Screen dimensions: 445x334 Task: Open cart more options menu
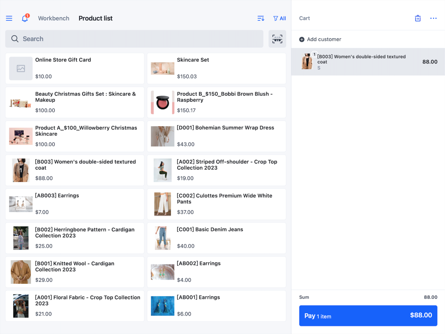point(433,18)
